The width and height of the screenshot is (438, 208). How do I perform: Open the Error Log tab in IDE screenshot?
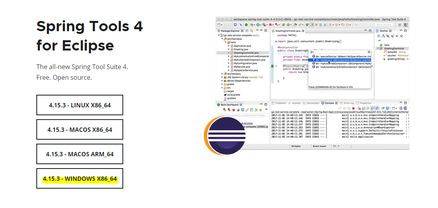348,103
